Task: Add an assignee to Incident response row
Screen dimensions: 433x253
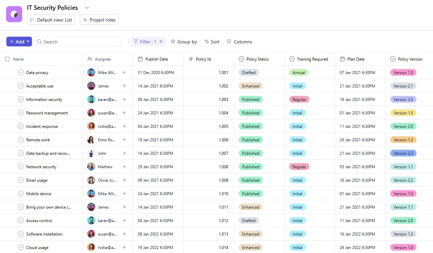Action: click(124, 126)
